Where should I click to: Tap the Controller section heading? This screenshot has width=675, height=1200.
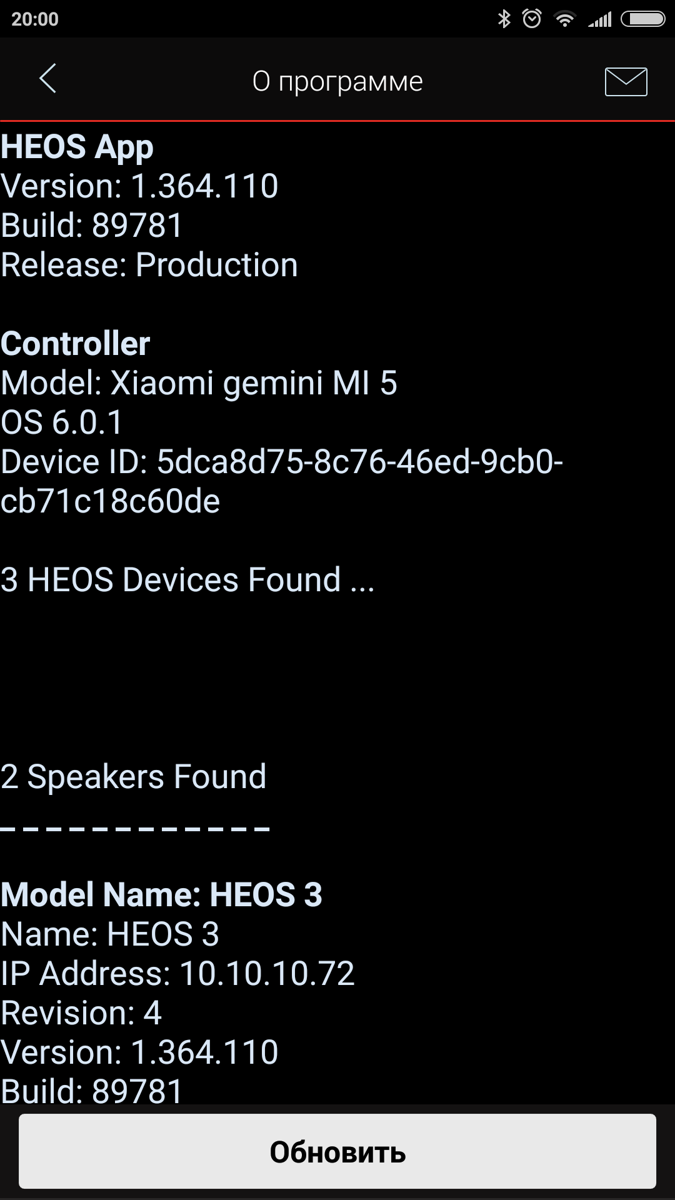click(76, 344)
